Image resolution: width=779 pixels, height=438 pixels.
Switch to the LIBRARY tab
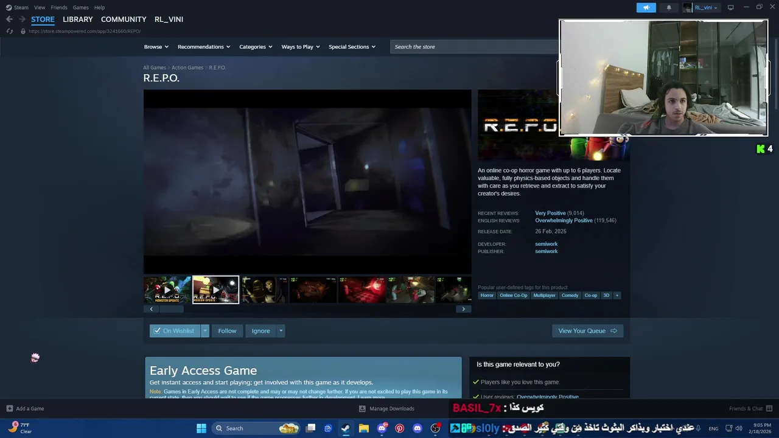pos(78,19)
